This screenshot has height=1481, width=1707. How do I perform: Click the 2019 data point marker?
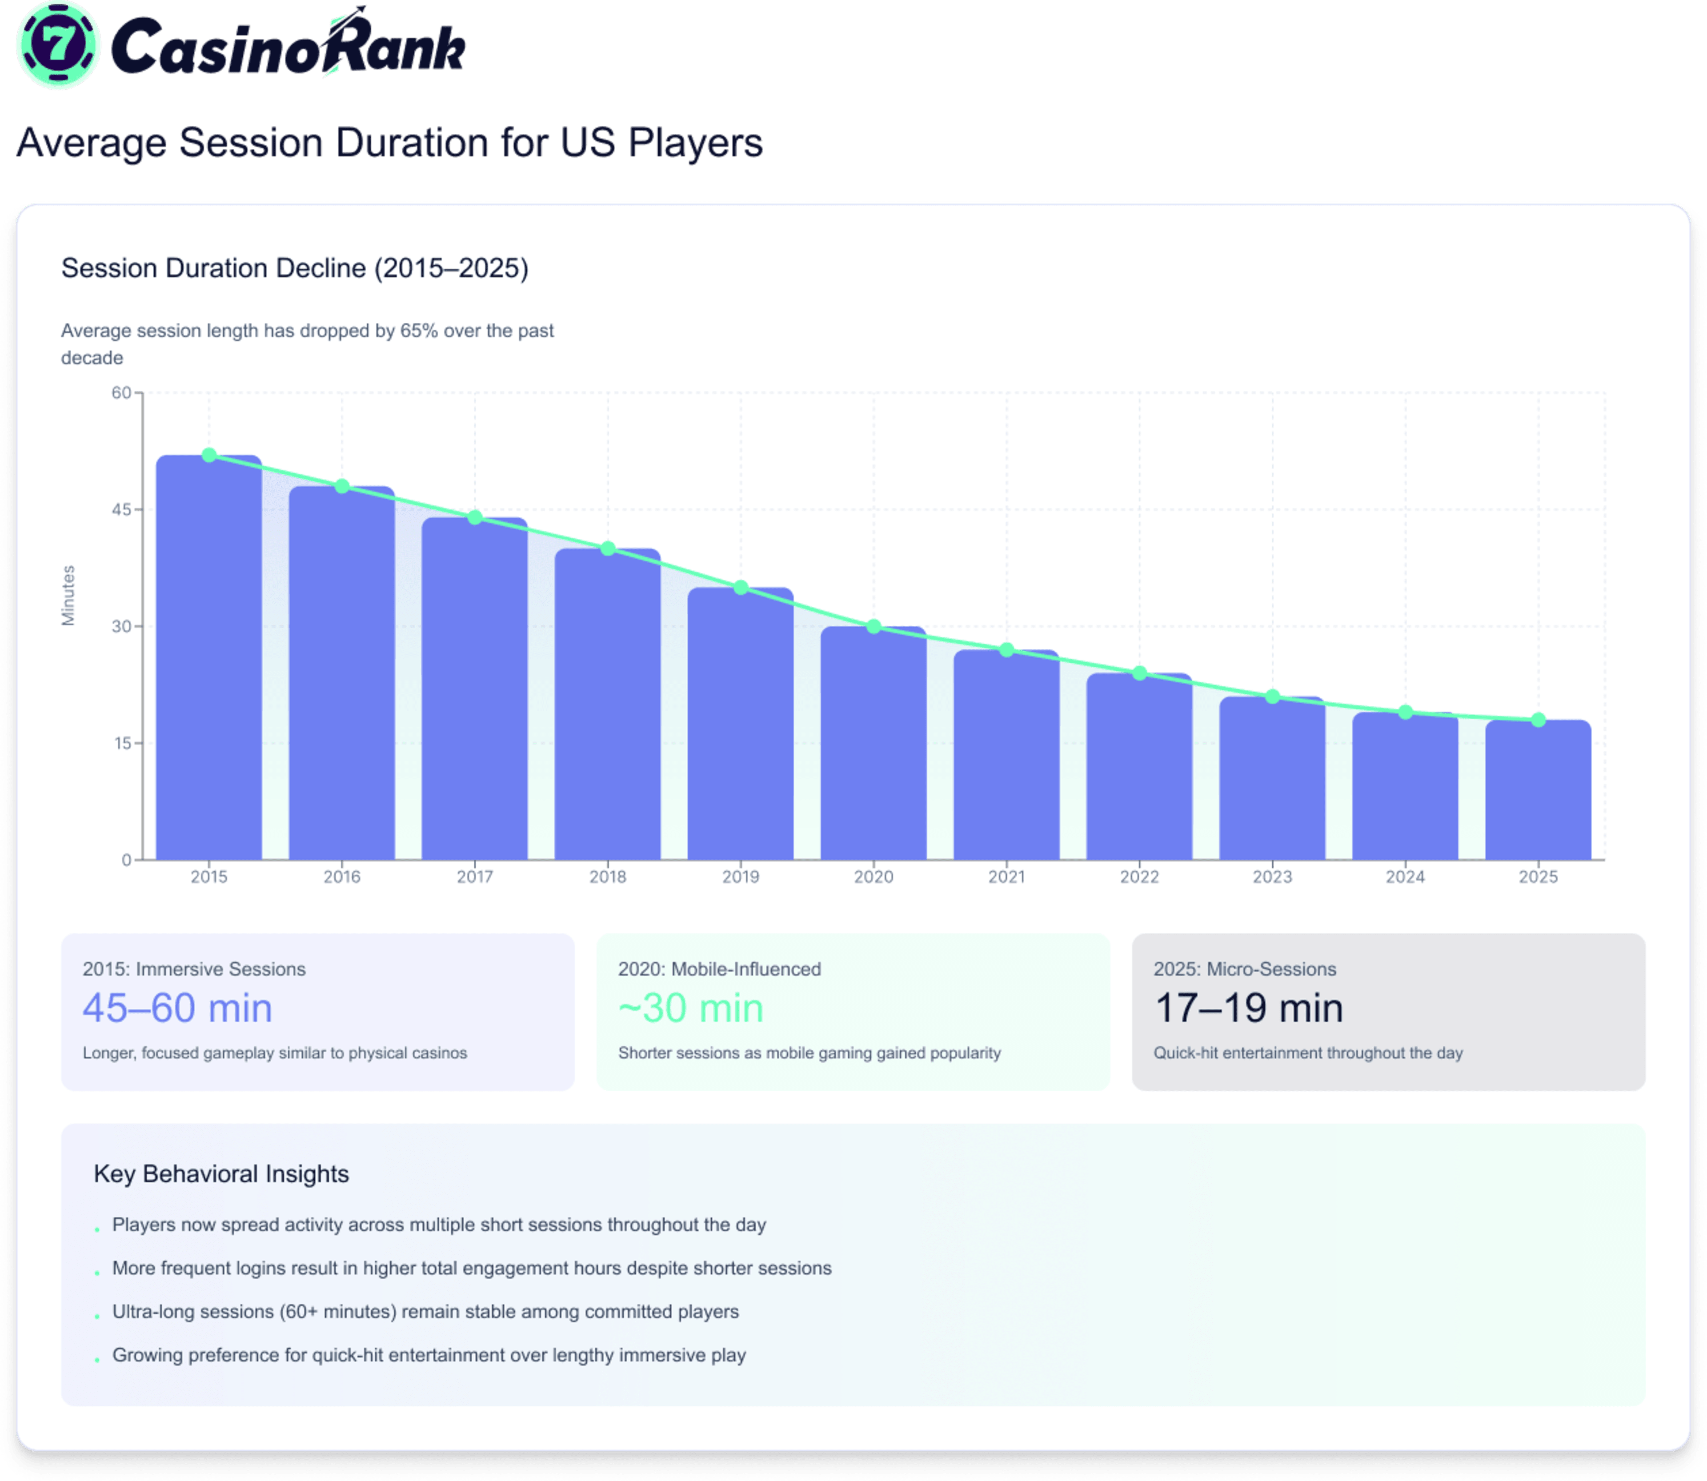[x=741, y=588]
